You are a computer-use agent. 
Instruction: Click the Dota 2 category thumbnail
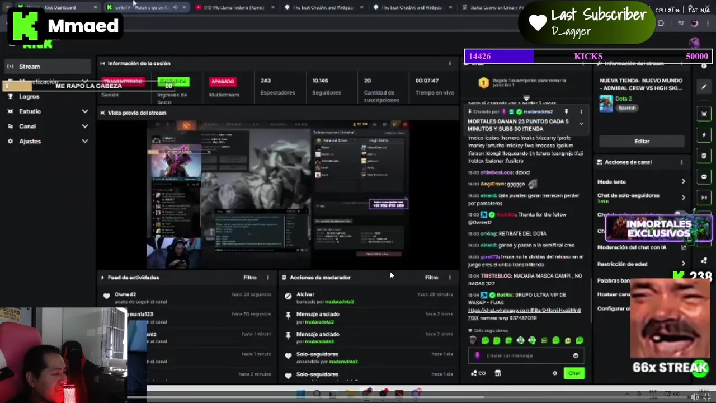coord(606,103)
